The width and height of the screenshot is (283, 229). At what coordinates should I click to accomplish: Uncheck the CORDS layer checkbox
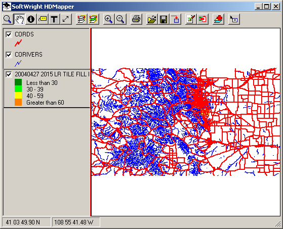(x=9, y=34)
